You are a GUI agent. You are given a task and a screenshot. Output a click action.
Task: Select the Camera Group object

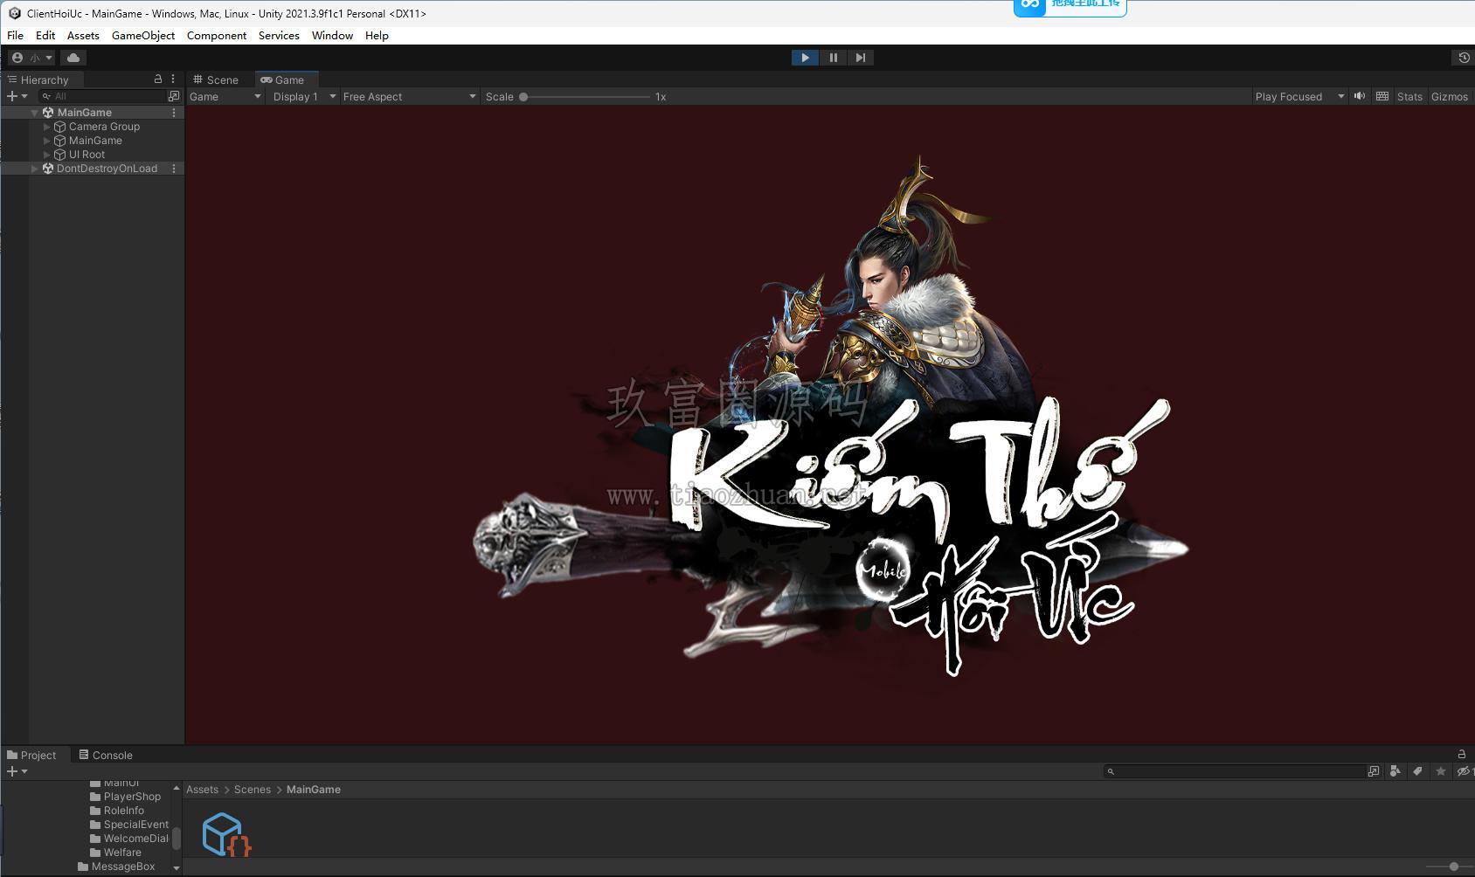[x=104, y=127]
